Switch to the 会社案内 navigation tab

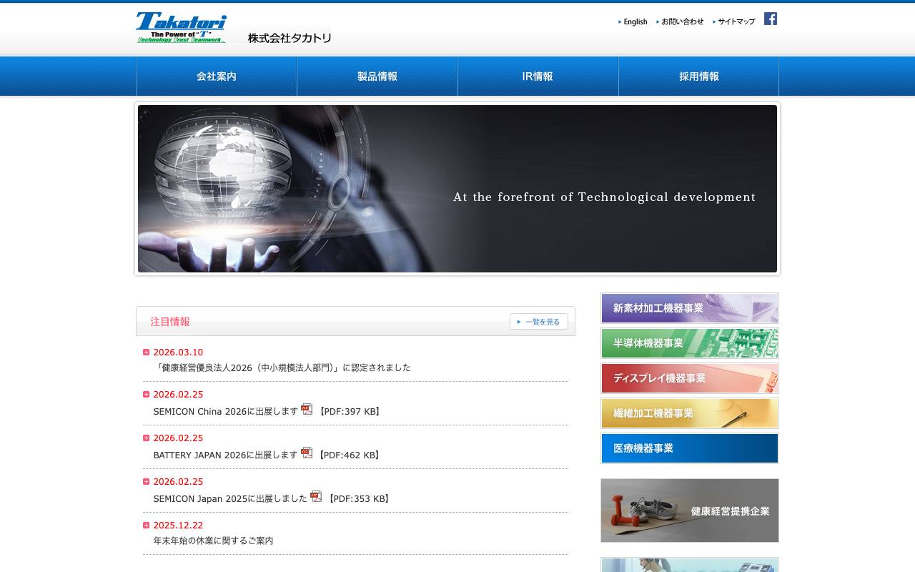pyautogui.click(x=216, y=76)
